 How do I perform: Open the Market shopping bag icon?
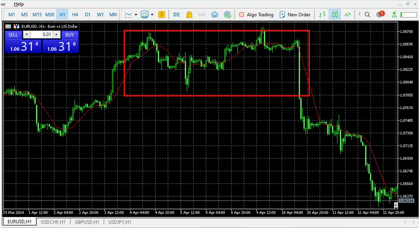pos(189,15)
